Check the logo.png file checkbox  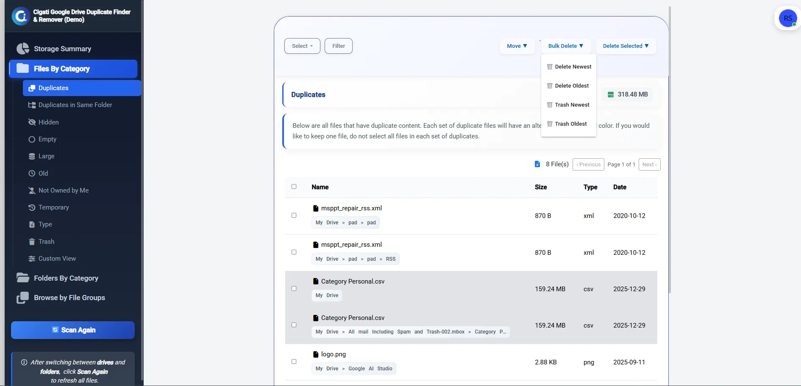[x=294, y=362]
